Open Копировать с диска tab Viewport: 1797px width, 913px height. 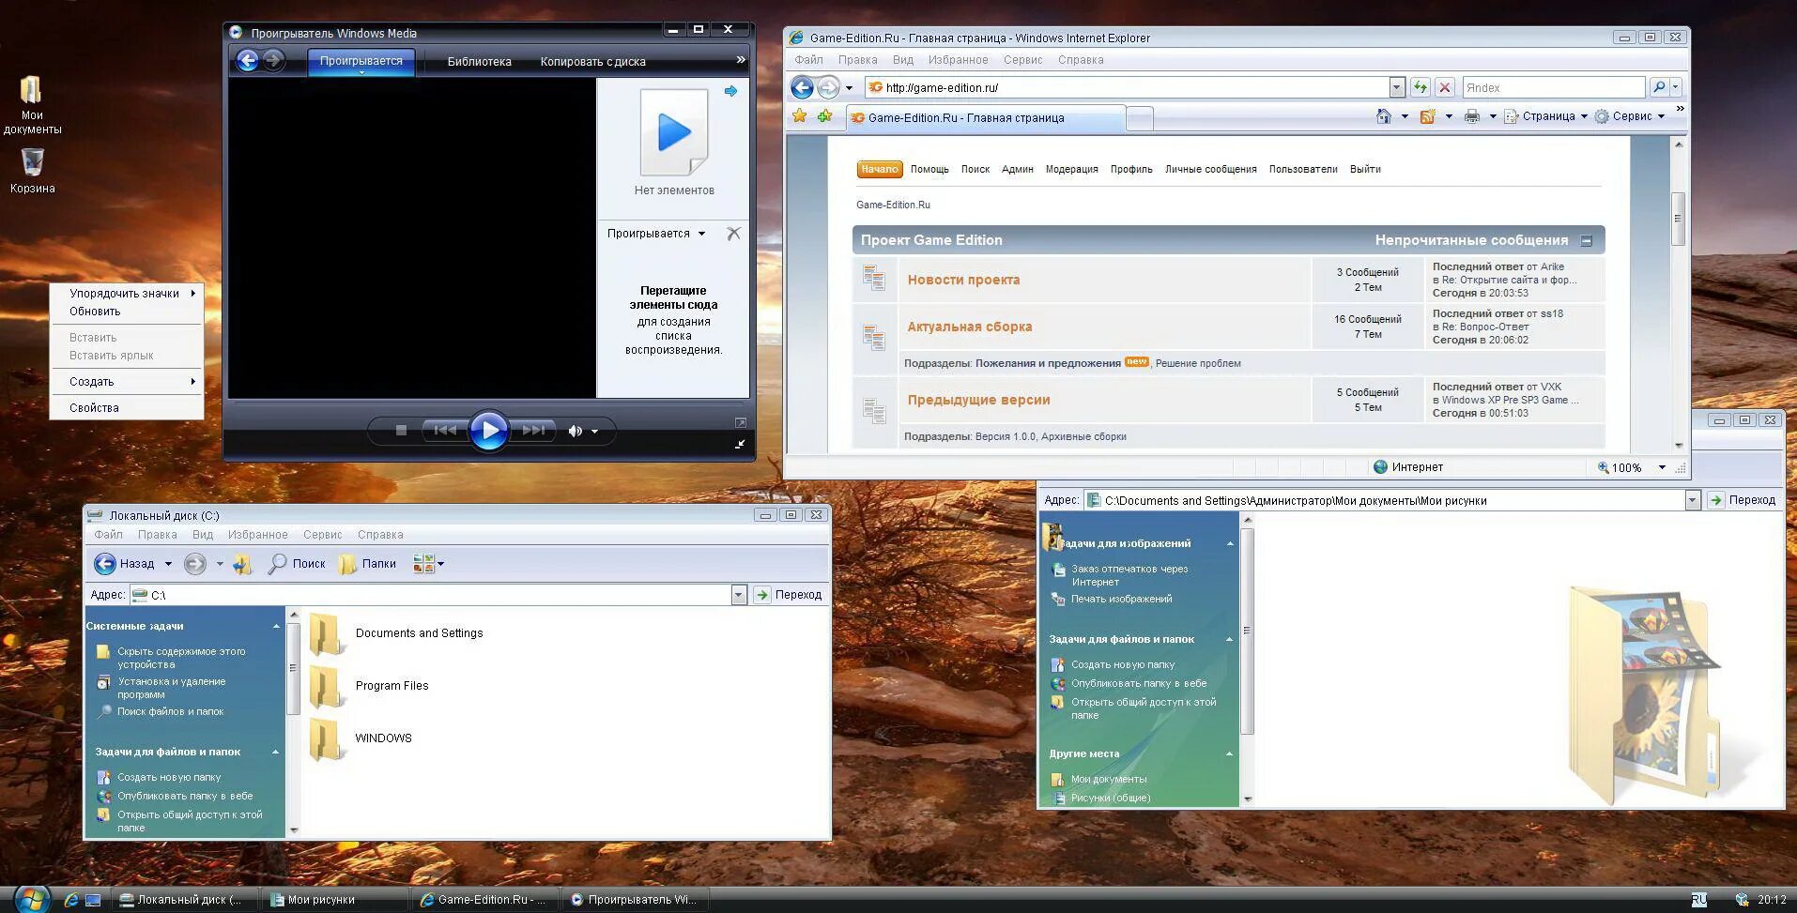pyautogui.click(x=592, y=62)
